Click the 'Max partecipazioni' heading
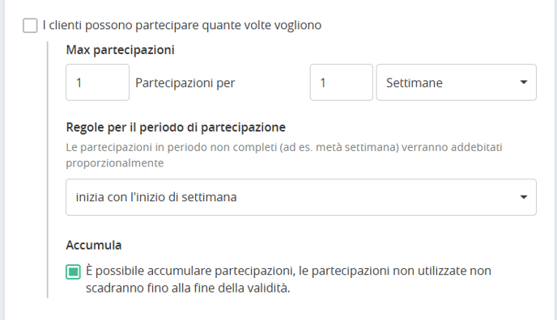The height and width of the screenshot is (320, 557). click(120, 50)
